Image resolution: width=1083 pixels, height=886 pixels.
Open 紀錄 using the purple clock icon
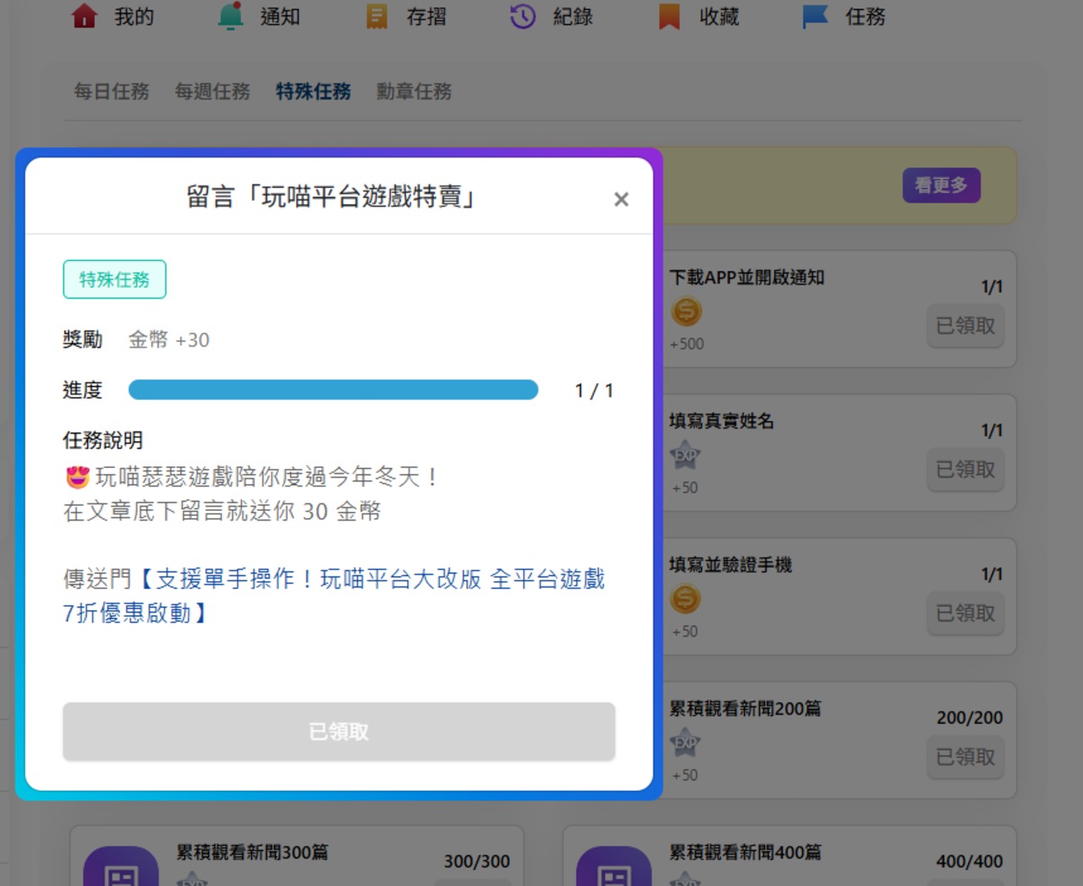pyautogui.click(x=523, y=16)
